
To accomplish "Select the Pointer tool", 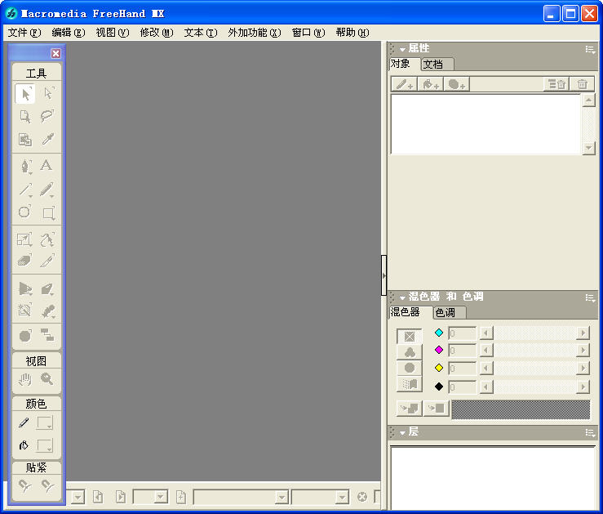I will [x=25, y=93].
